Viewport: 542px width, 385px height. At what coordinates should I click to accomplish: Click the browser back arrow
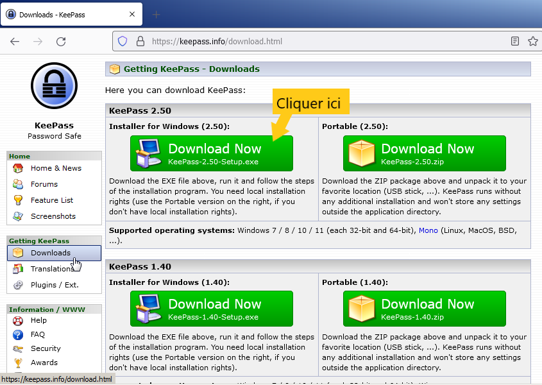[x=15, y=42]
